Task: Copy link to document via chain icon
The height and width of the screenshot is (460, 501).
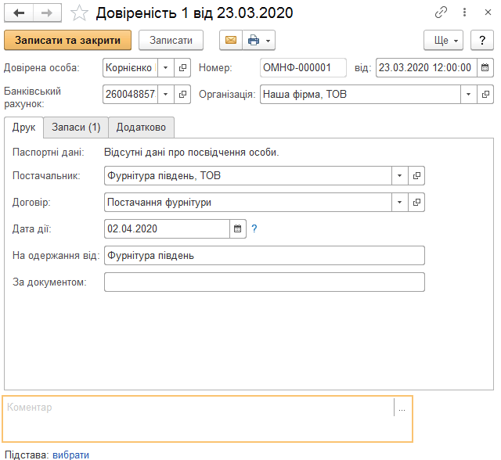Action: coord(441,13)
